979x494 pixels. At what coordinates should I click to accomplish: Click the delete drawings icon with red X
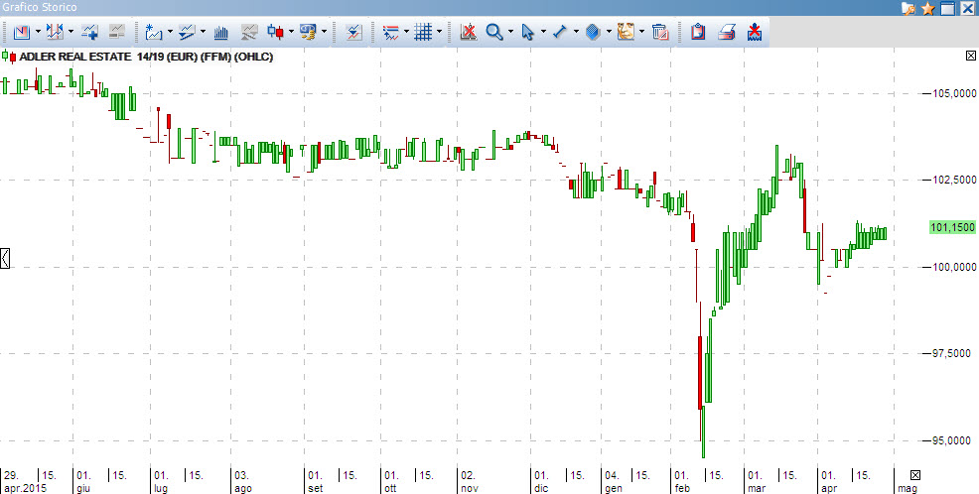[x=469, y=32]
